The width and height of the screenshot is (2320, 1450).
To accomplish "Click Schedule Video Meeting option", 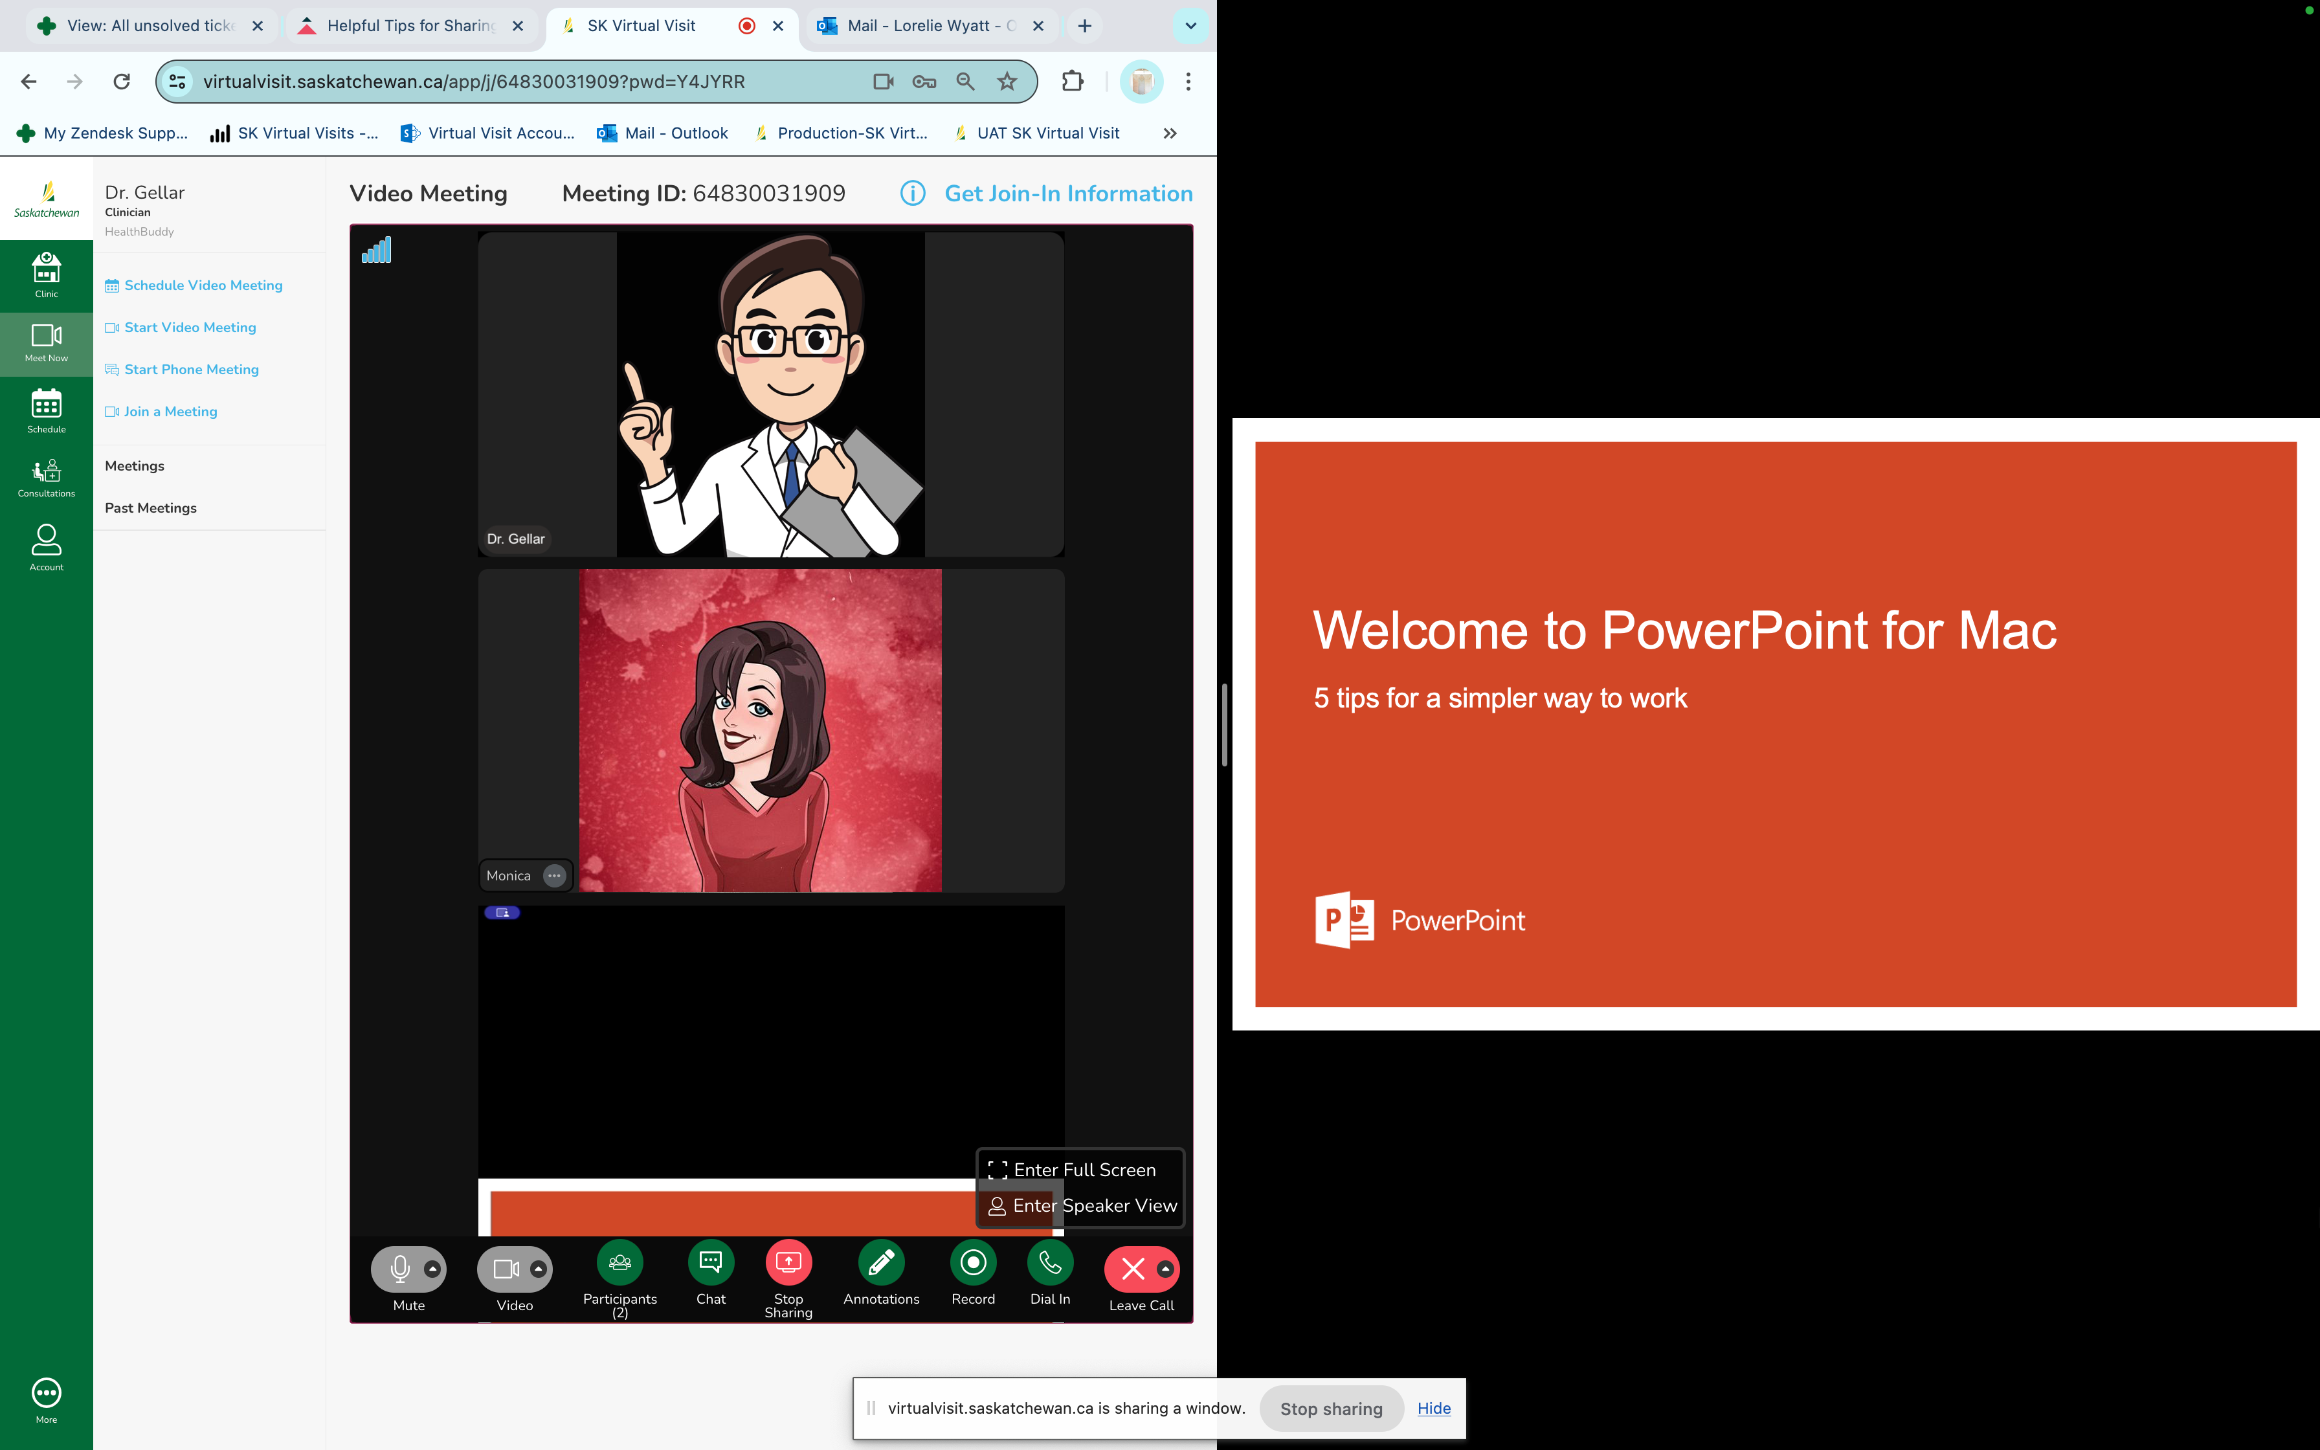I will pyautogui.click(x=202, y=284).
